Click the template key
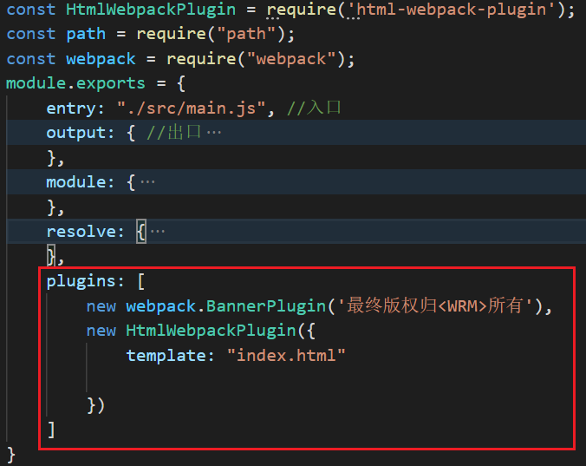Viewport: 586px width, 466px height. 166,356
